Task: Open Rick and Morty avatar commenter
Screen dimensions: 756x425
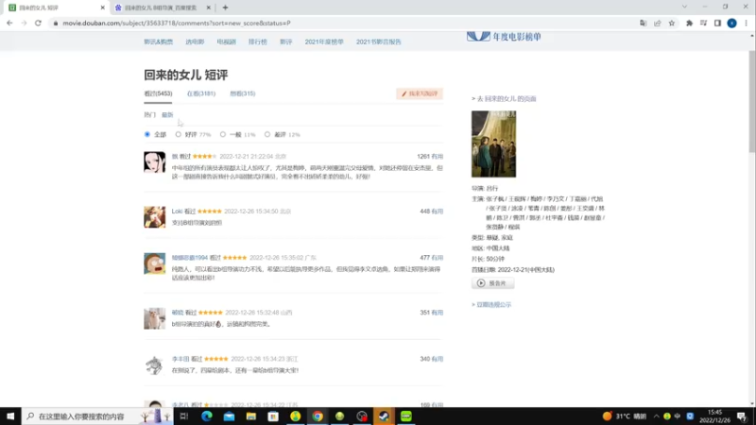Action: click(x=154, y=263)
